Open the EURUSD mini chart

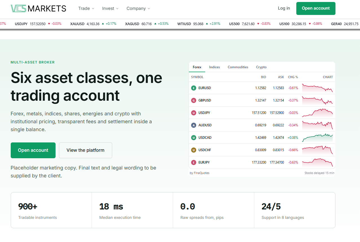coord(317,88)
